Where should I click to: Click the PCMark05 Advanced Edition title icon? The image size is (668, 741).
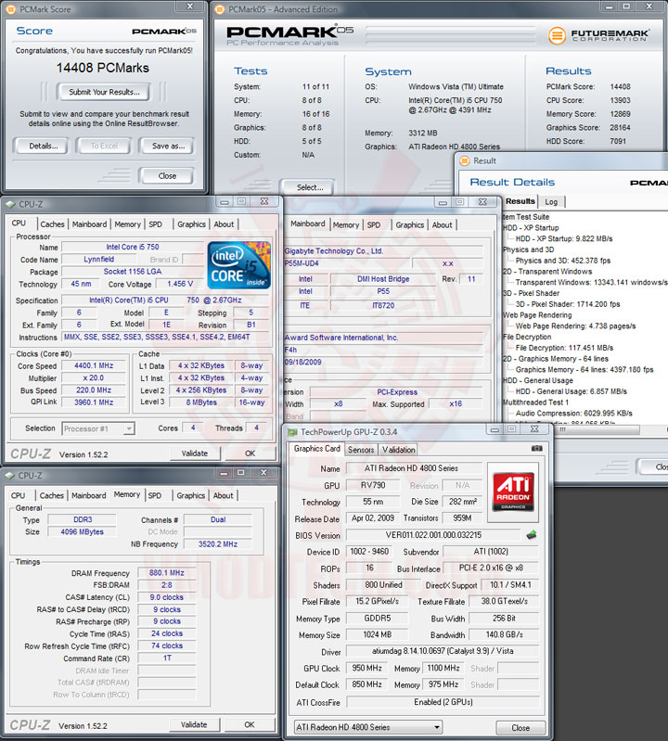[219, 9]
